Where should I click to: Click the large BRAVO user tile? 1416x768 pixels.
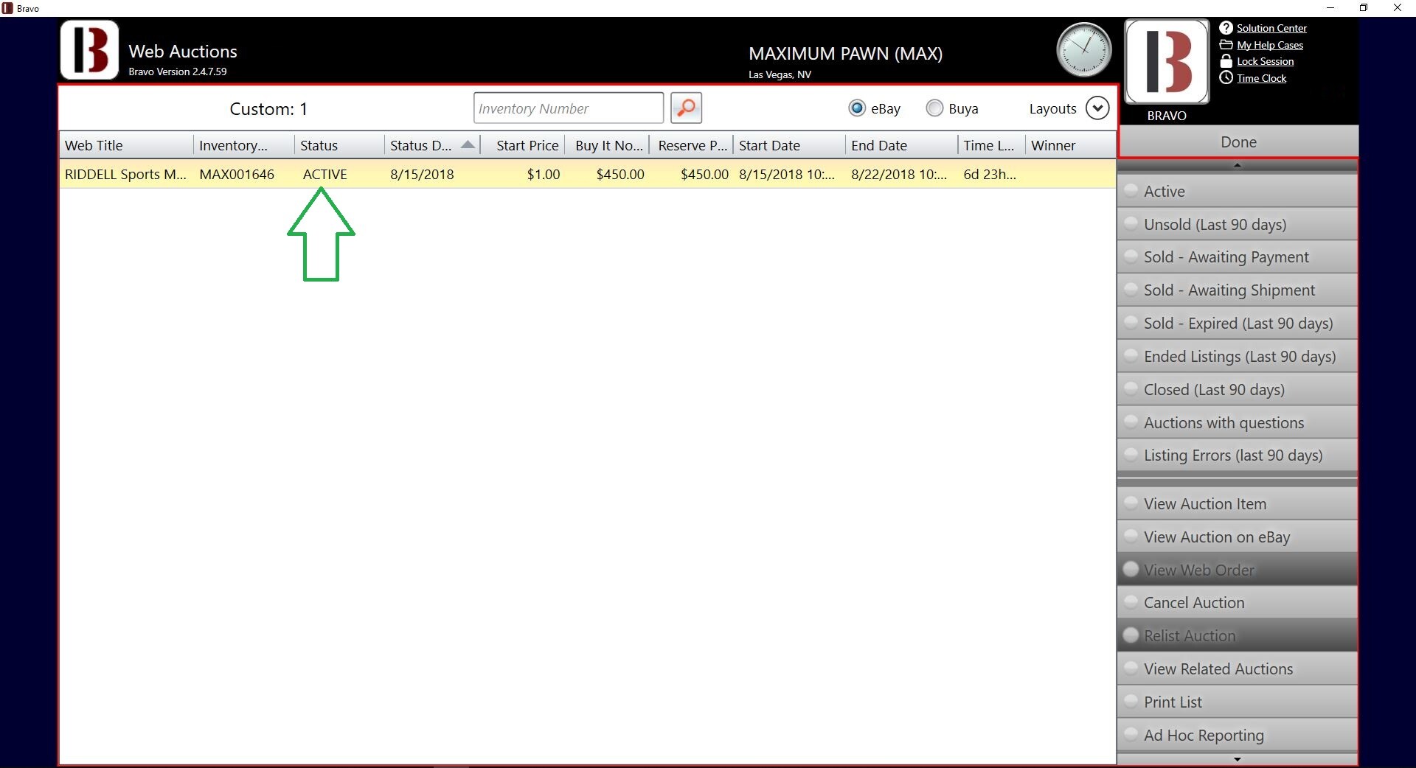click(1167, 62)
